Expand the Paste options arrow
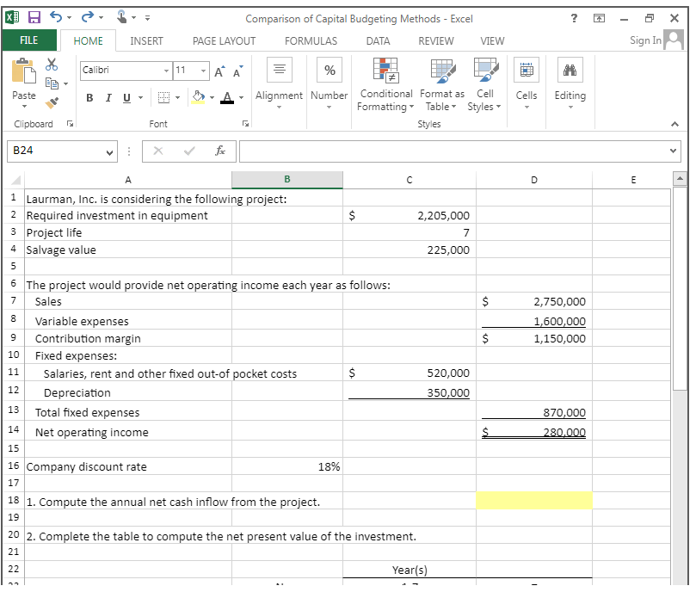Screen dimensions: 696x592 [24, 107]
